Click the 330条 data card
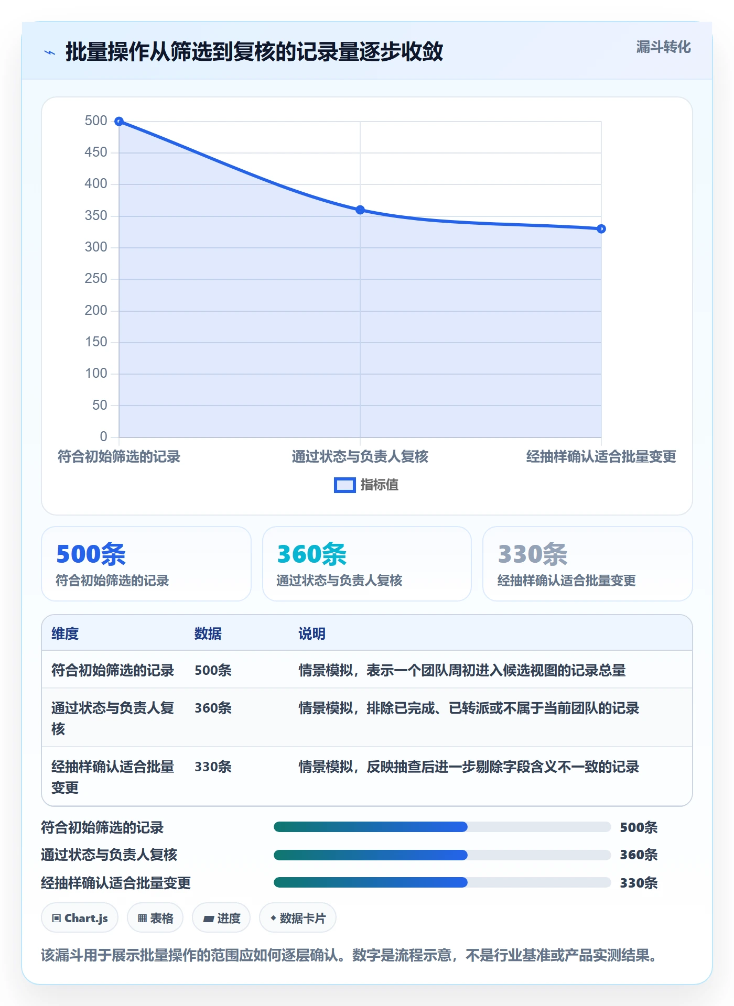Image resolution: width=734 pixels, height=1006 pixels. point(588,564)
